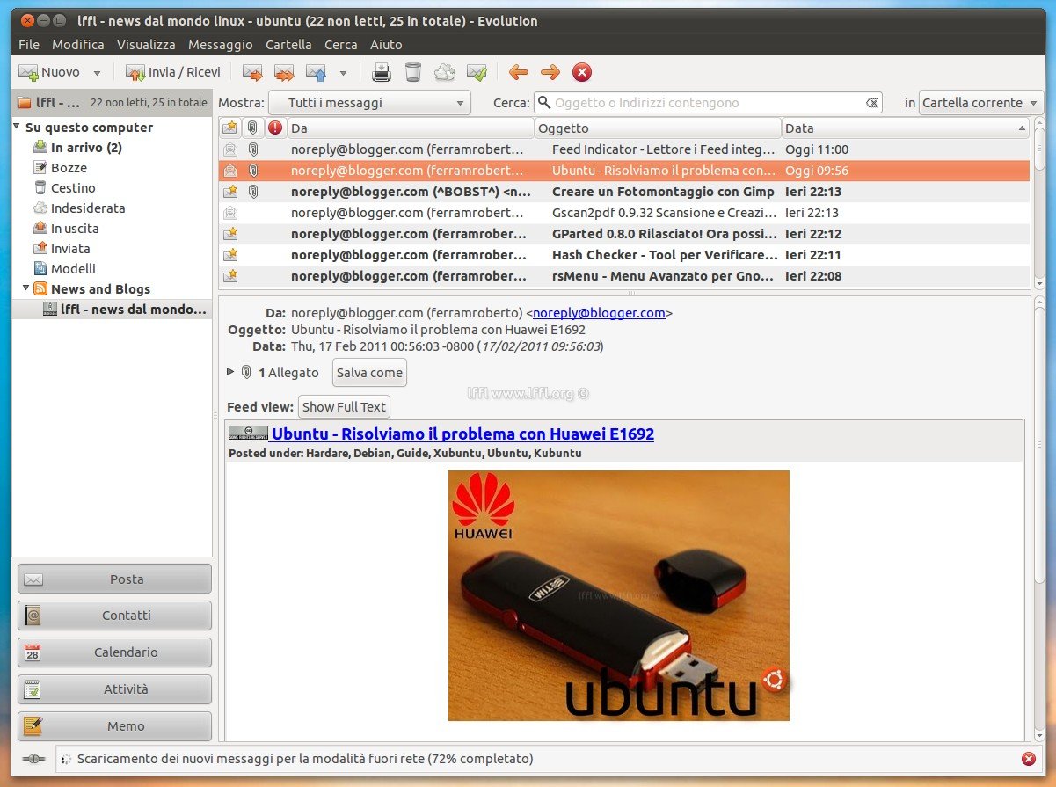
Task: Click the search field 'Oggetto o Indirizzi contengono'
Action: tap(708, 103)
